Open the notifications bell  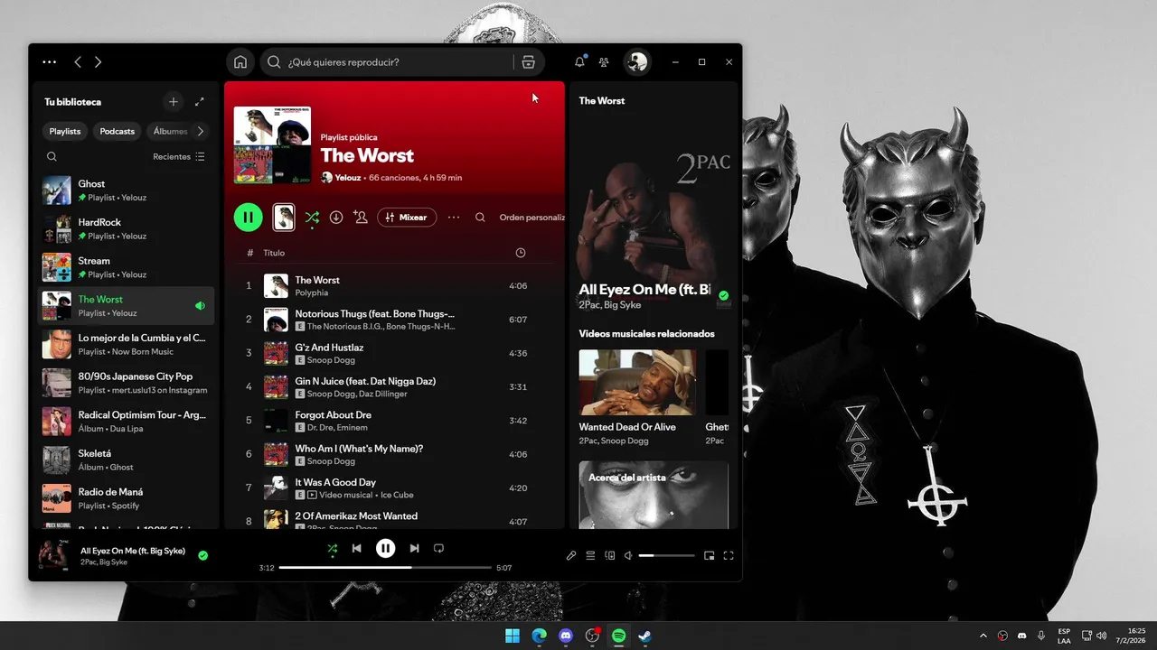point(579,62)
